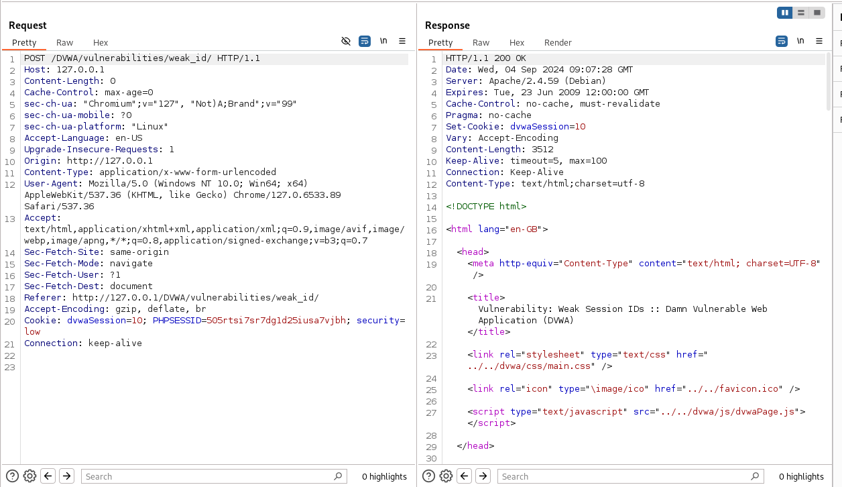
Task: Click the Referer header line in Request
Action: coord(172,298)
